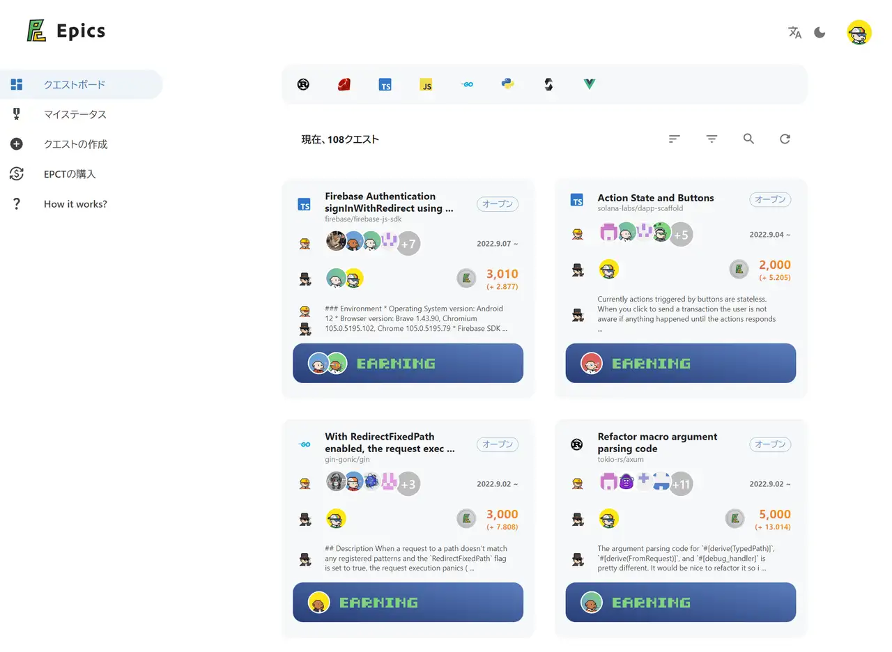Viewport: 892px width, 652px height.
Task: Open the sort order menu
Action: pyautogui.click(x=674, y=139)
